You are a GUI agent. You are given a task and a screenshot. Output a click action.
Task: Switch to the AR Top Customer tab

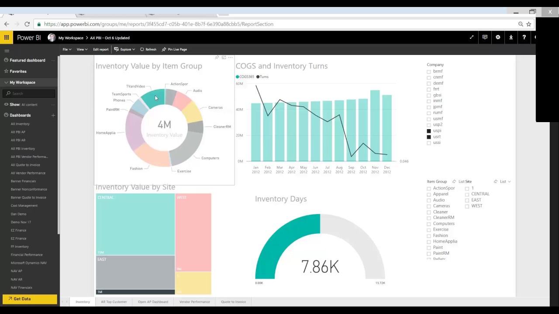pos(114,302)
